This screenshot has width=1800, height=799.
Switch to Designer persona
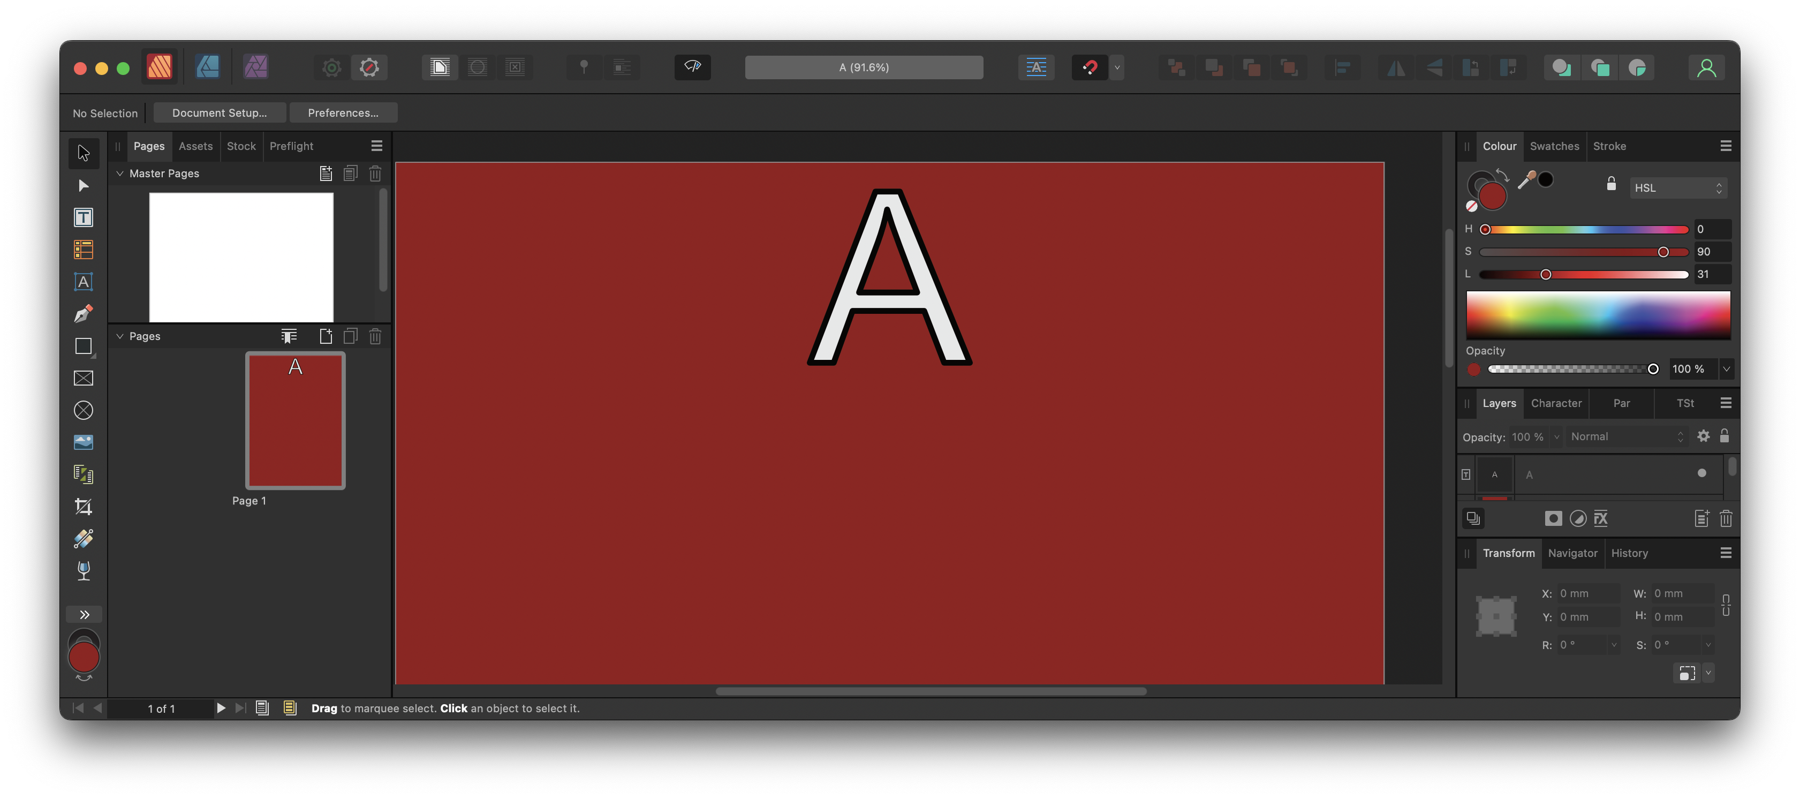point(208,67)
